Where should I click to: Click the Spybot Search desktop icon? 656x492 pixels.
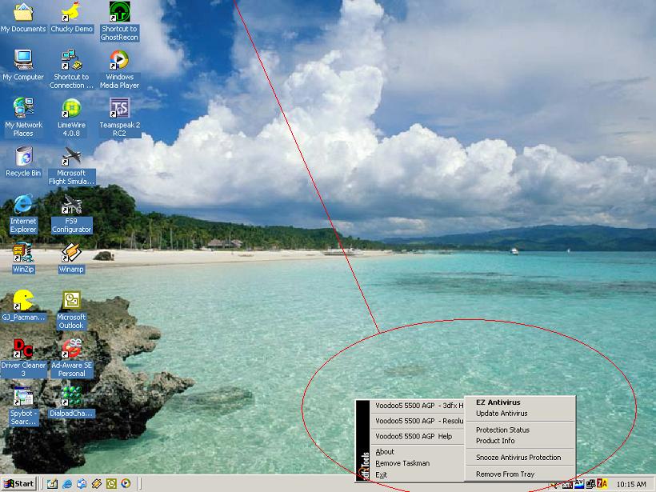tap(23, 397)
